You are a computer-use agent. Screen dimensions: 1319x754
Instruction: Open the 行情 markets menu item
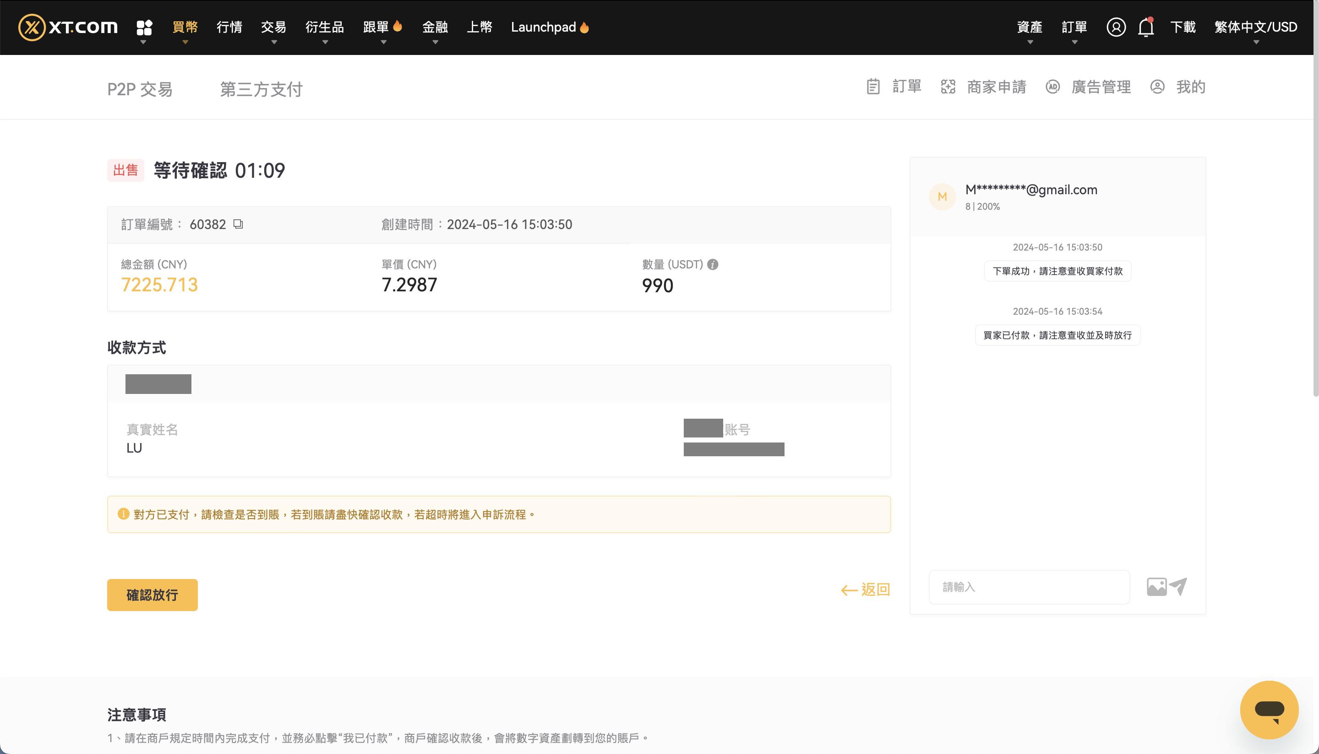pyautogui.click(x=229, y=27)
